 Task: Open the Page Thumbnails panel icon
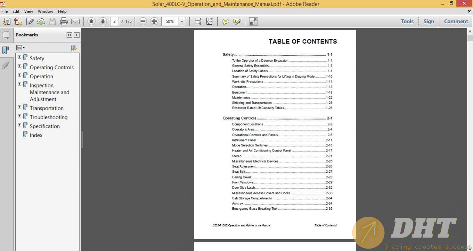coord(6,35)
